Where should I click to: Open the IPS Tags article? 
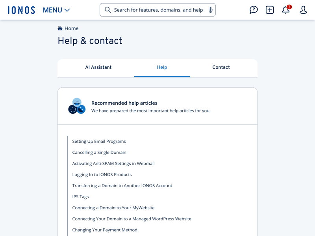tap(80, 197)
